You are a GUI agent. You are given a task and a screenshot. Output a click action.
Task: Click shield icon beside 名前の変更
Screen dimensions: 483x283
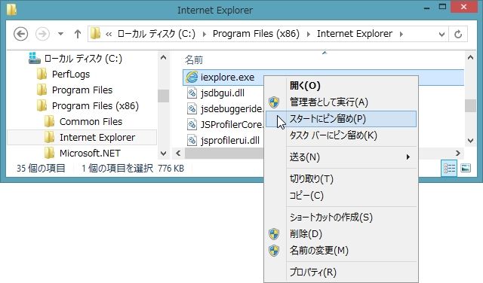point(274,251)
